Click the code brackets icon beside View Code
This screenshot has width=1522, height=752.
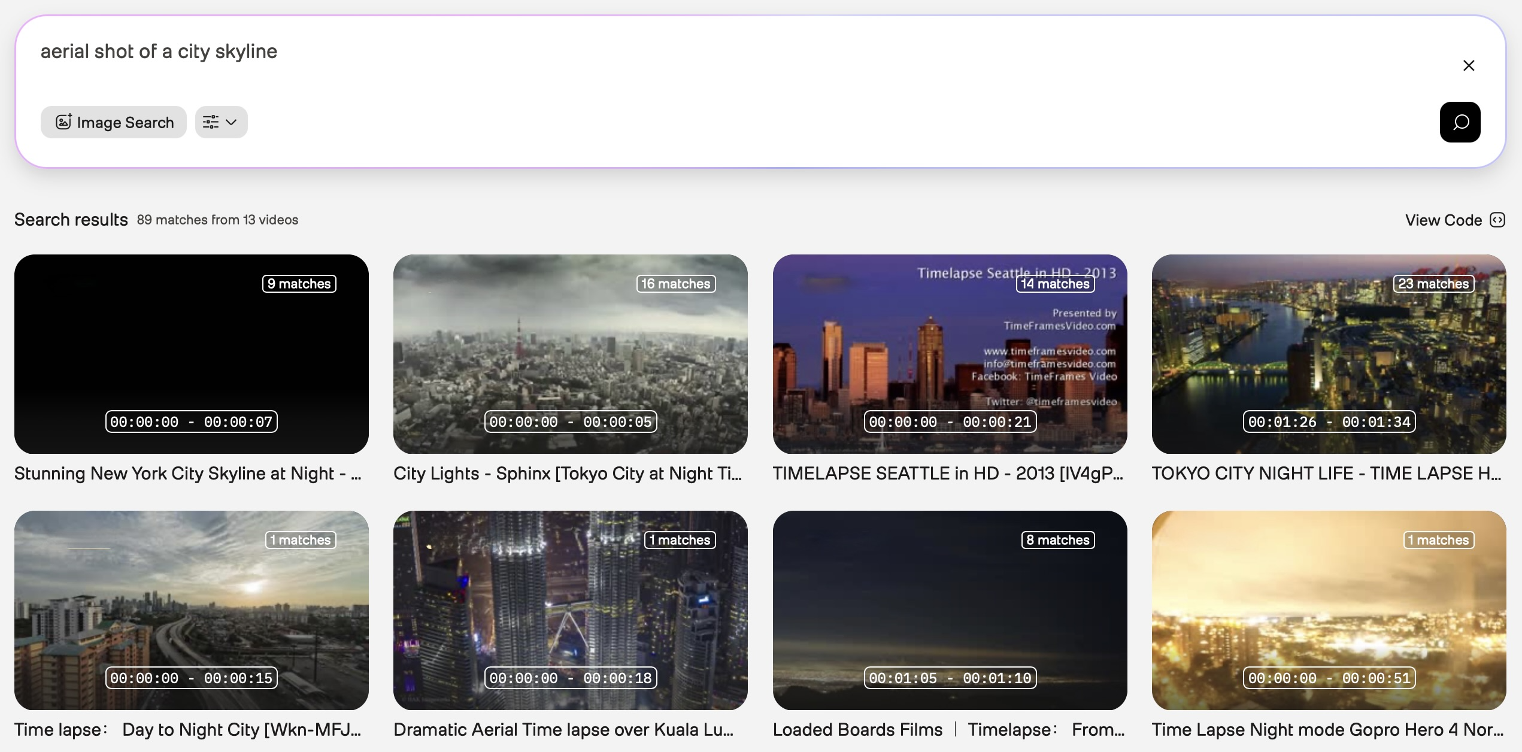coord(1497,220)
